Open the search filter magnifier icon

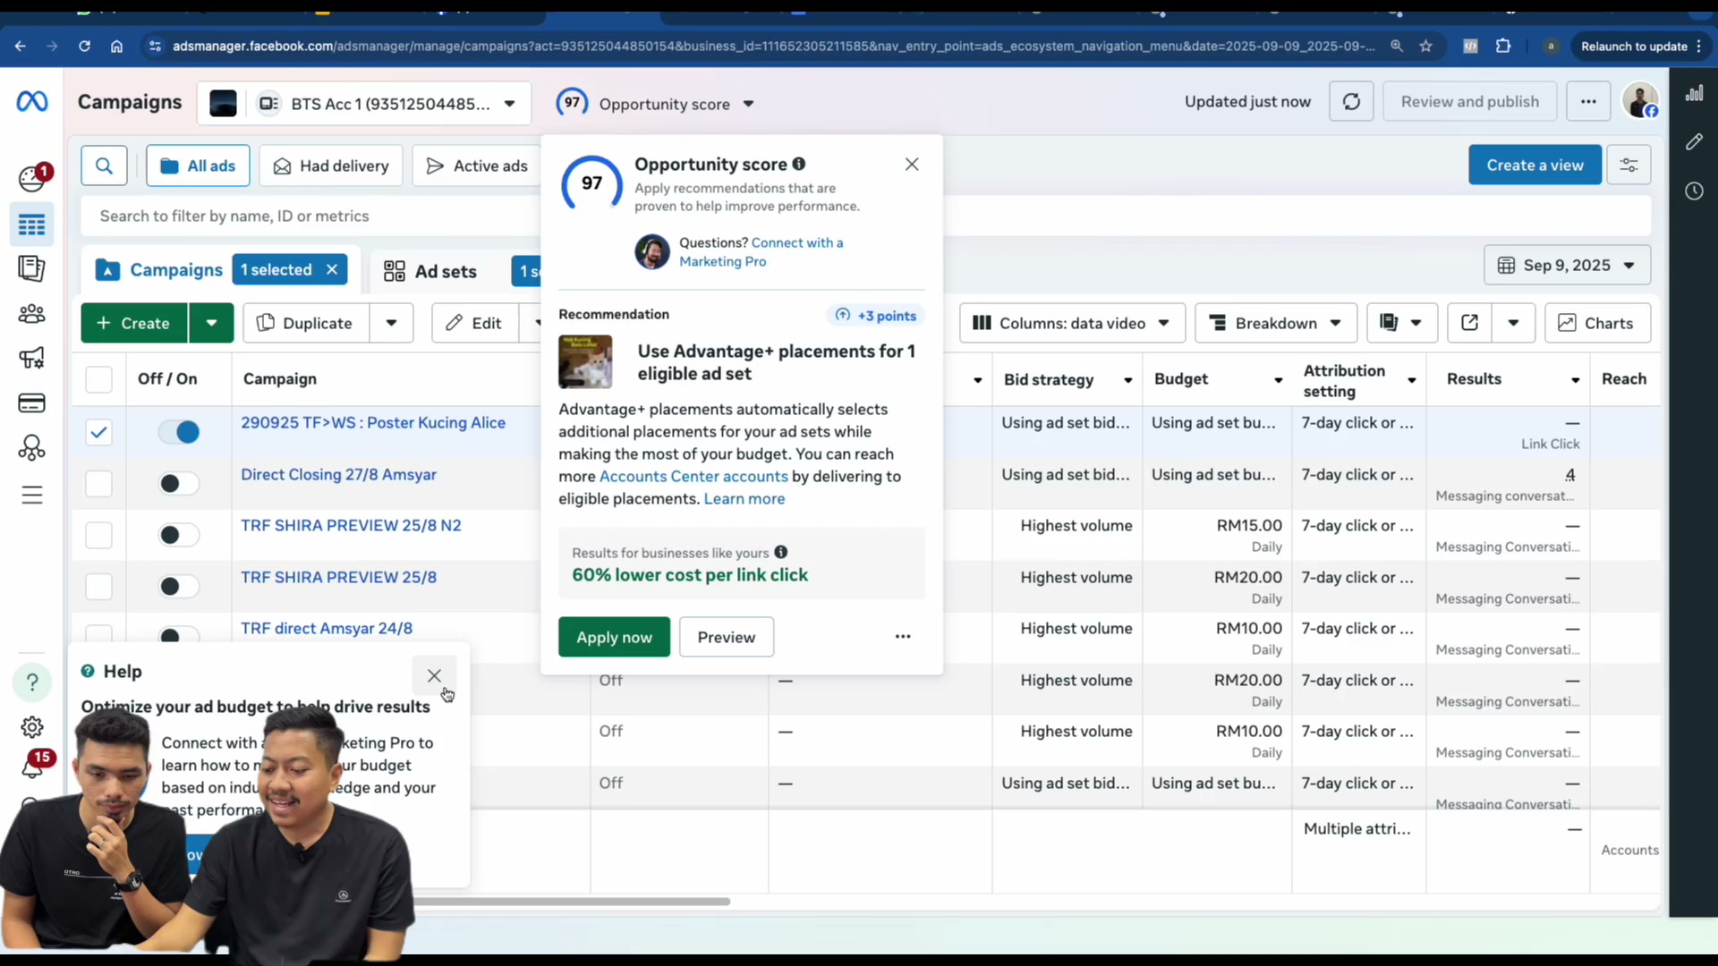[x=104, y=165]
